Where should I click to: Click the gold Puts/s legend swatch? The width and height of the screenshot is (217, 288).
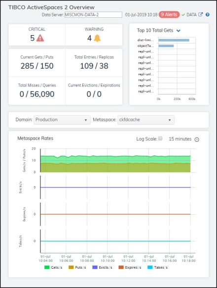click(71, 267)
